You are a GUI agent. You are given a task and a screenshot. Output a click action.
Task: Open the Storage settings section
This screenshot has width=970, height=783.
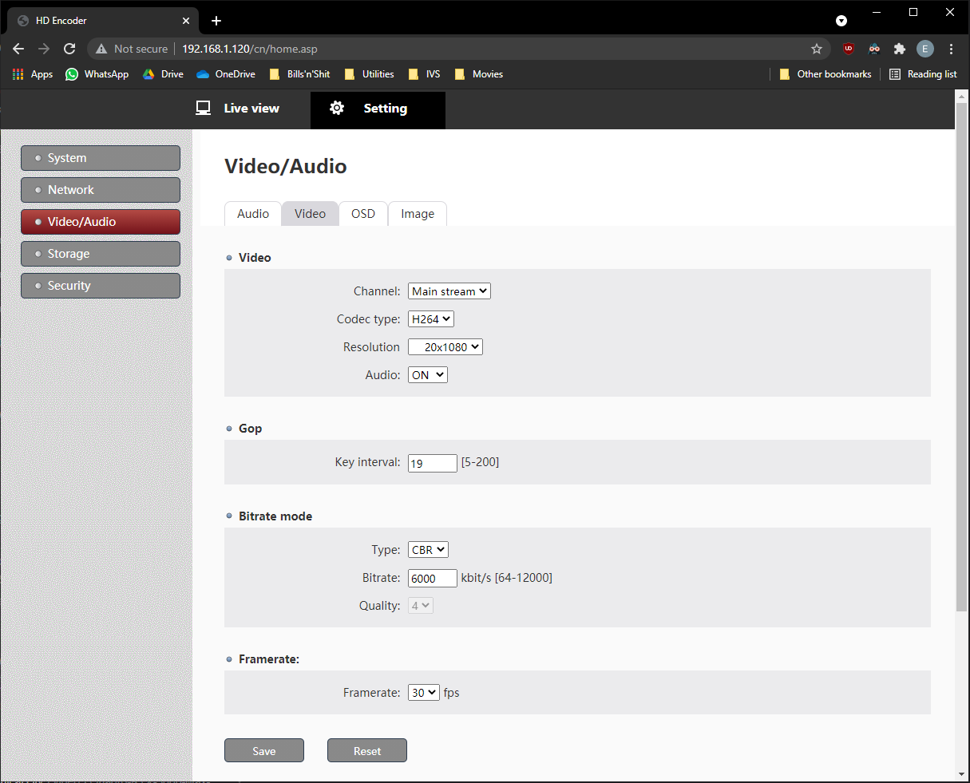click(101, 254)
